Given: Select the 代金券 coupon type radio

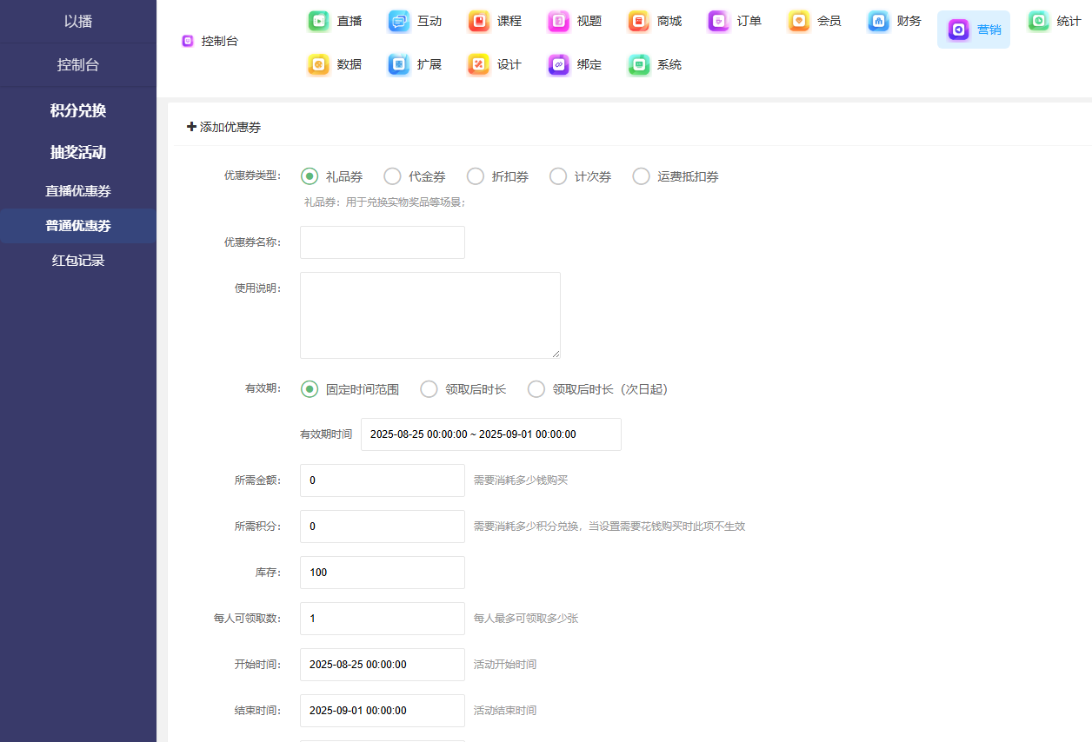Looking at the screenshot, I should pos(393,176).
